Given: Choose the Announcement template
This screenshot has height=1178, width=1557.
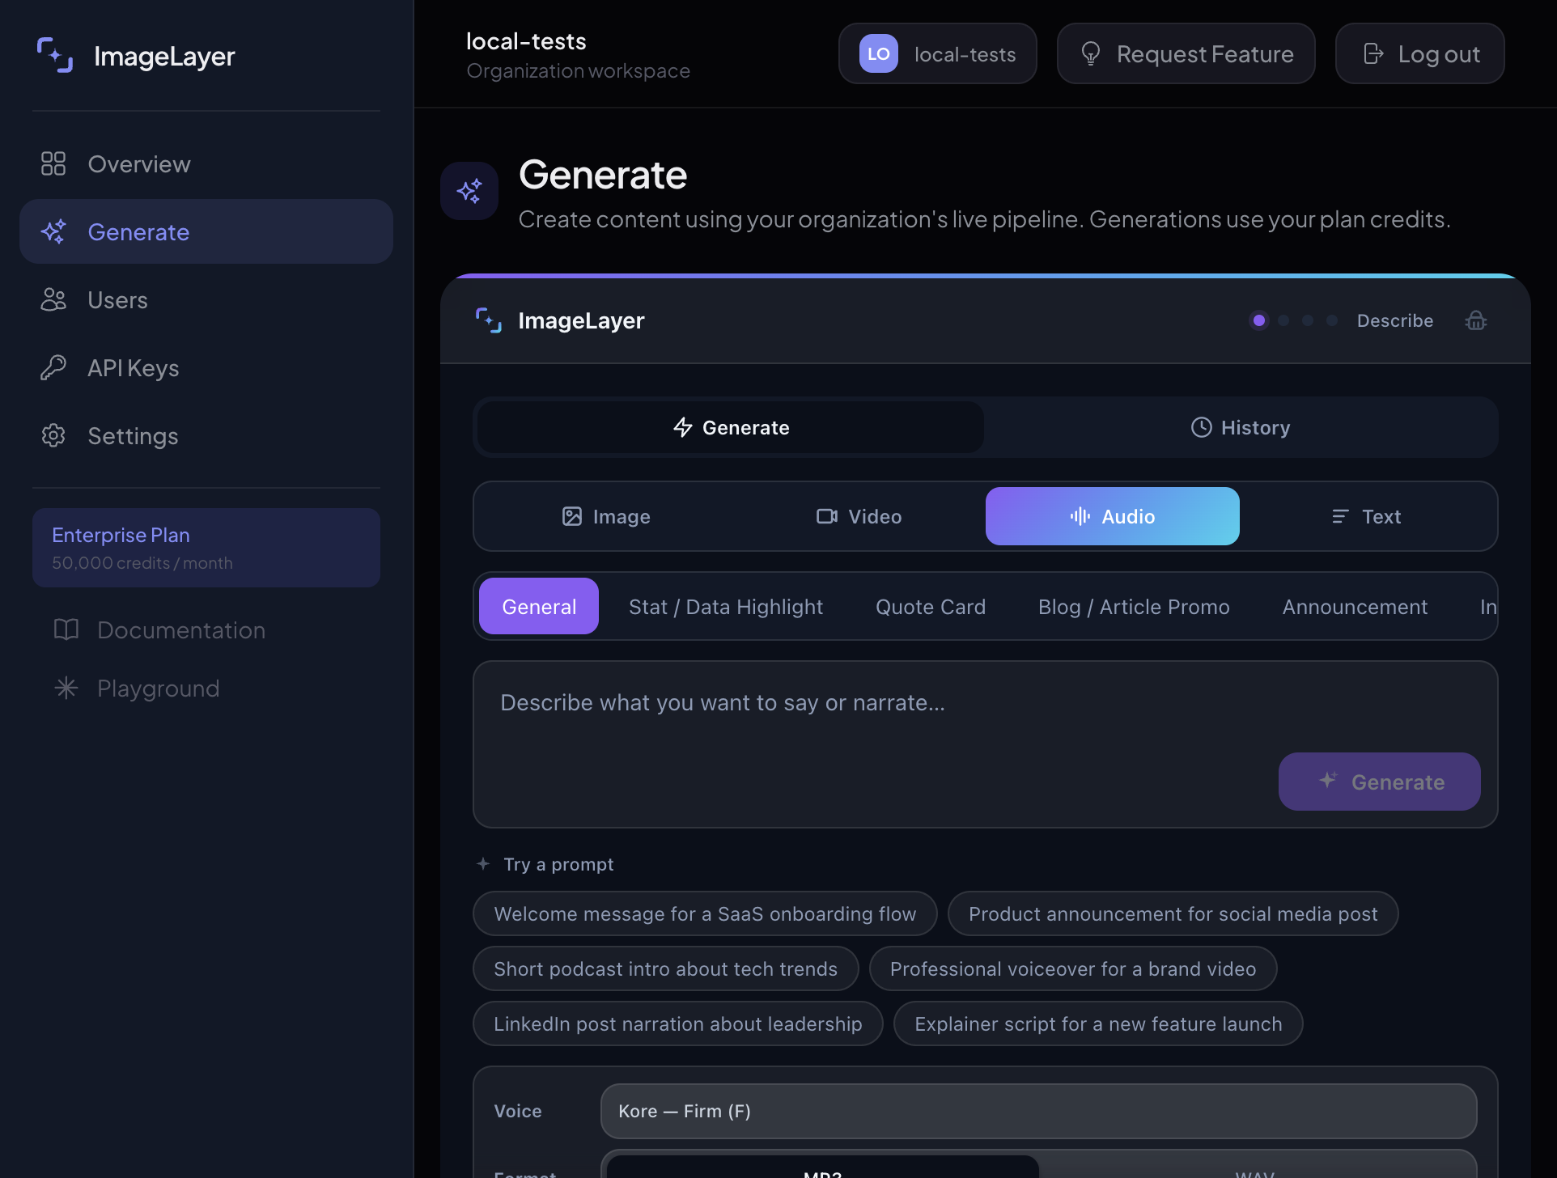Looking at the screenshot, I should [x=1355, y=606].
